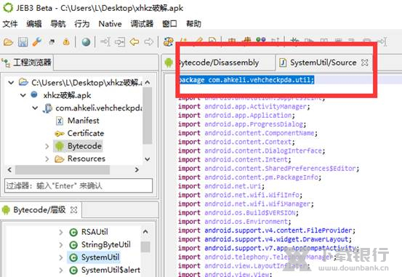Image resolution: width=402 pixels, height=277 pixels.
Task: Open the Native menu
Action: pyautogui.click(x=110, y=24)
